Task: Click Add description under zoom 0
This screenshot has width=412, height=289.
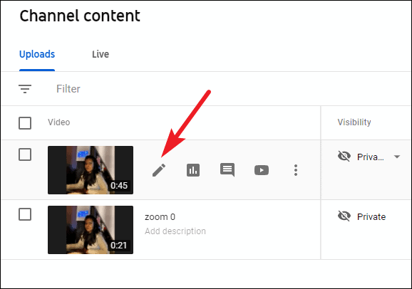Action: 175,231
